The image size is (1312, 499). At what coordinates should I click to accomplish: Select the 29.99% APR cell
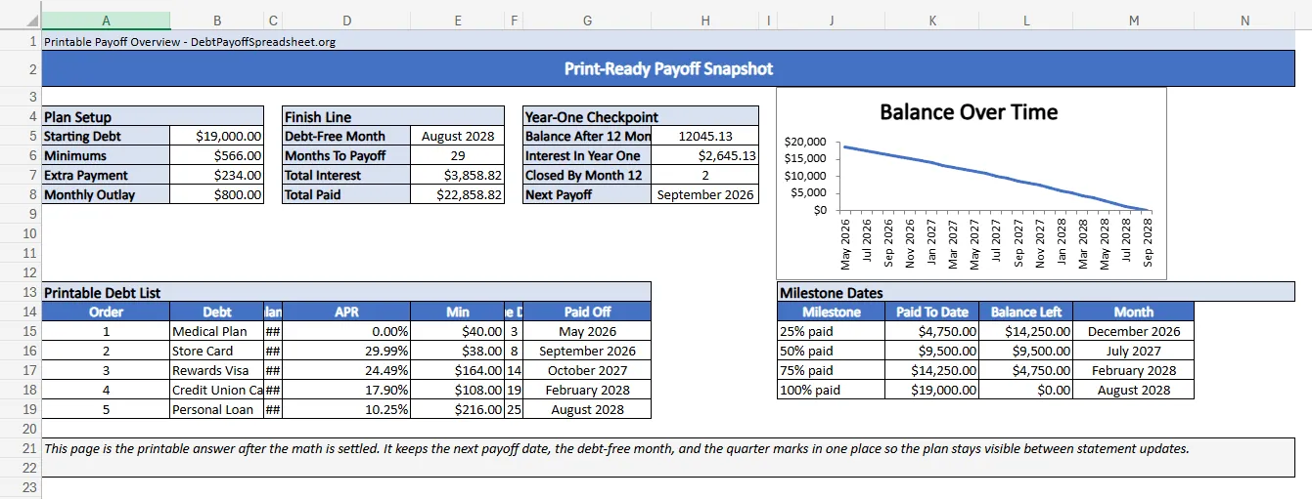click(346, 351)
